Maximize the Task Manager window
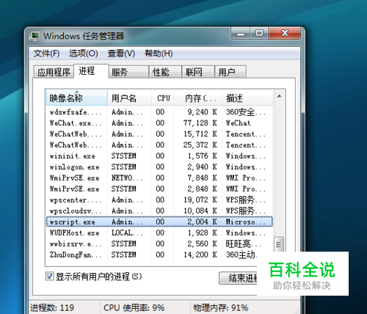The image size is (367, 314). (x=259, y=34)
